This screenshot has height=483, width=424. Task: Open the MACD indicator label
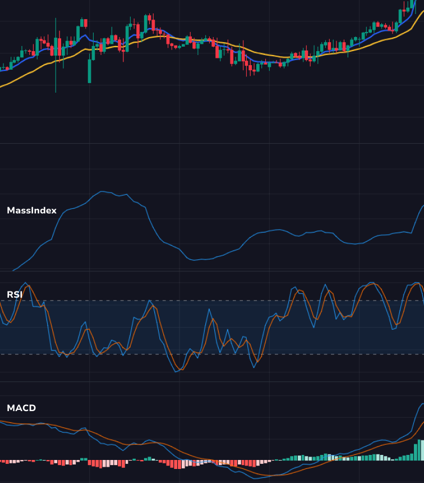tap(21, 408)
